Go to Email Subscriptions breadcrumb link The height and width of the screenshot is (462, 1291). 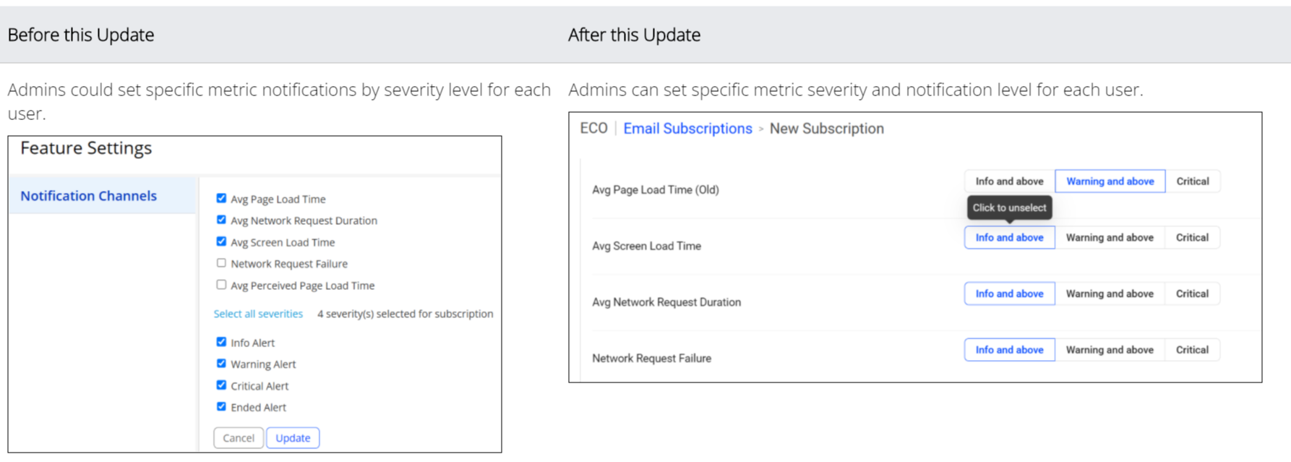pyautogui.click(x=687, y=129)
